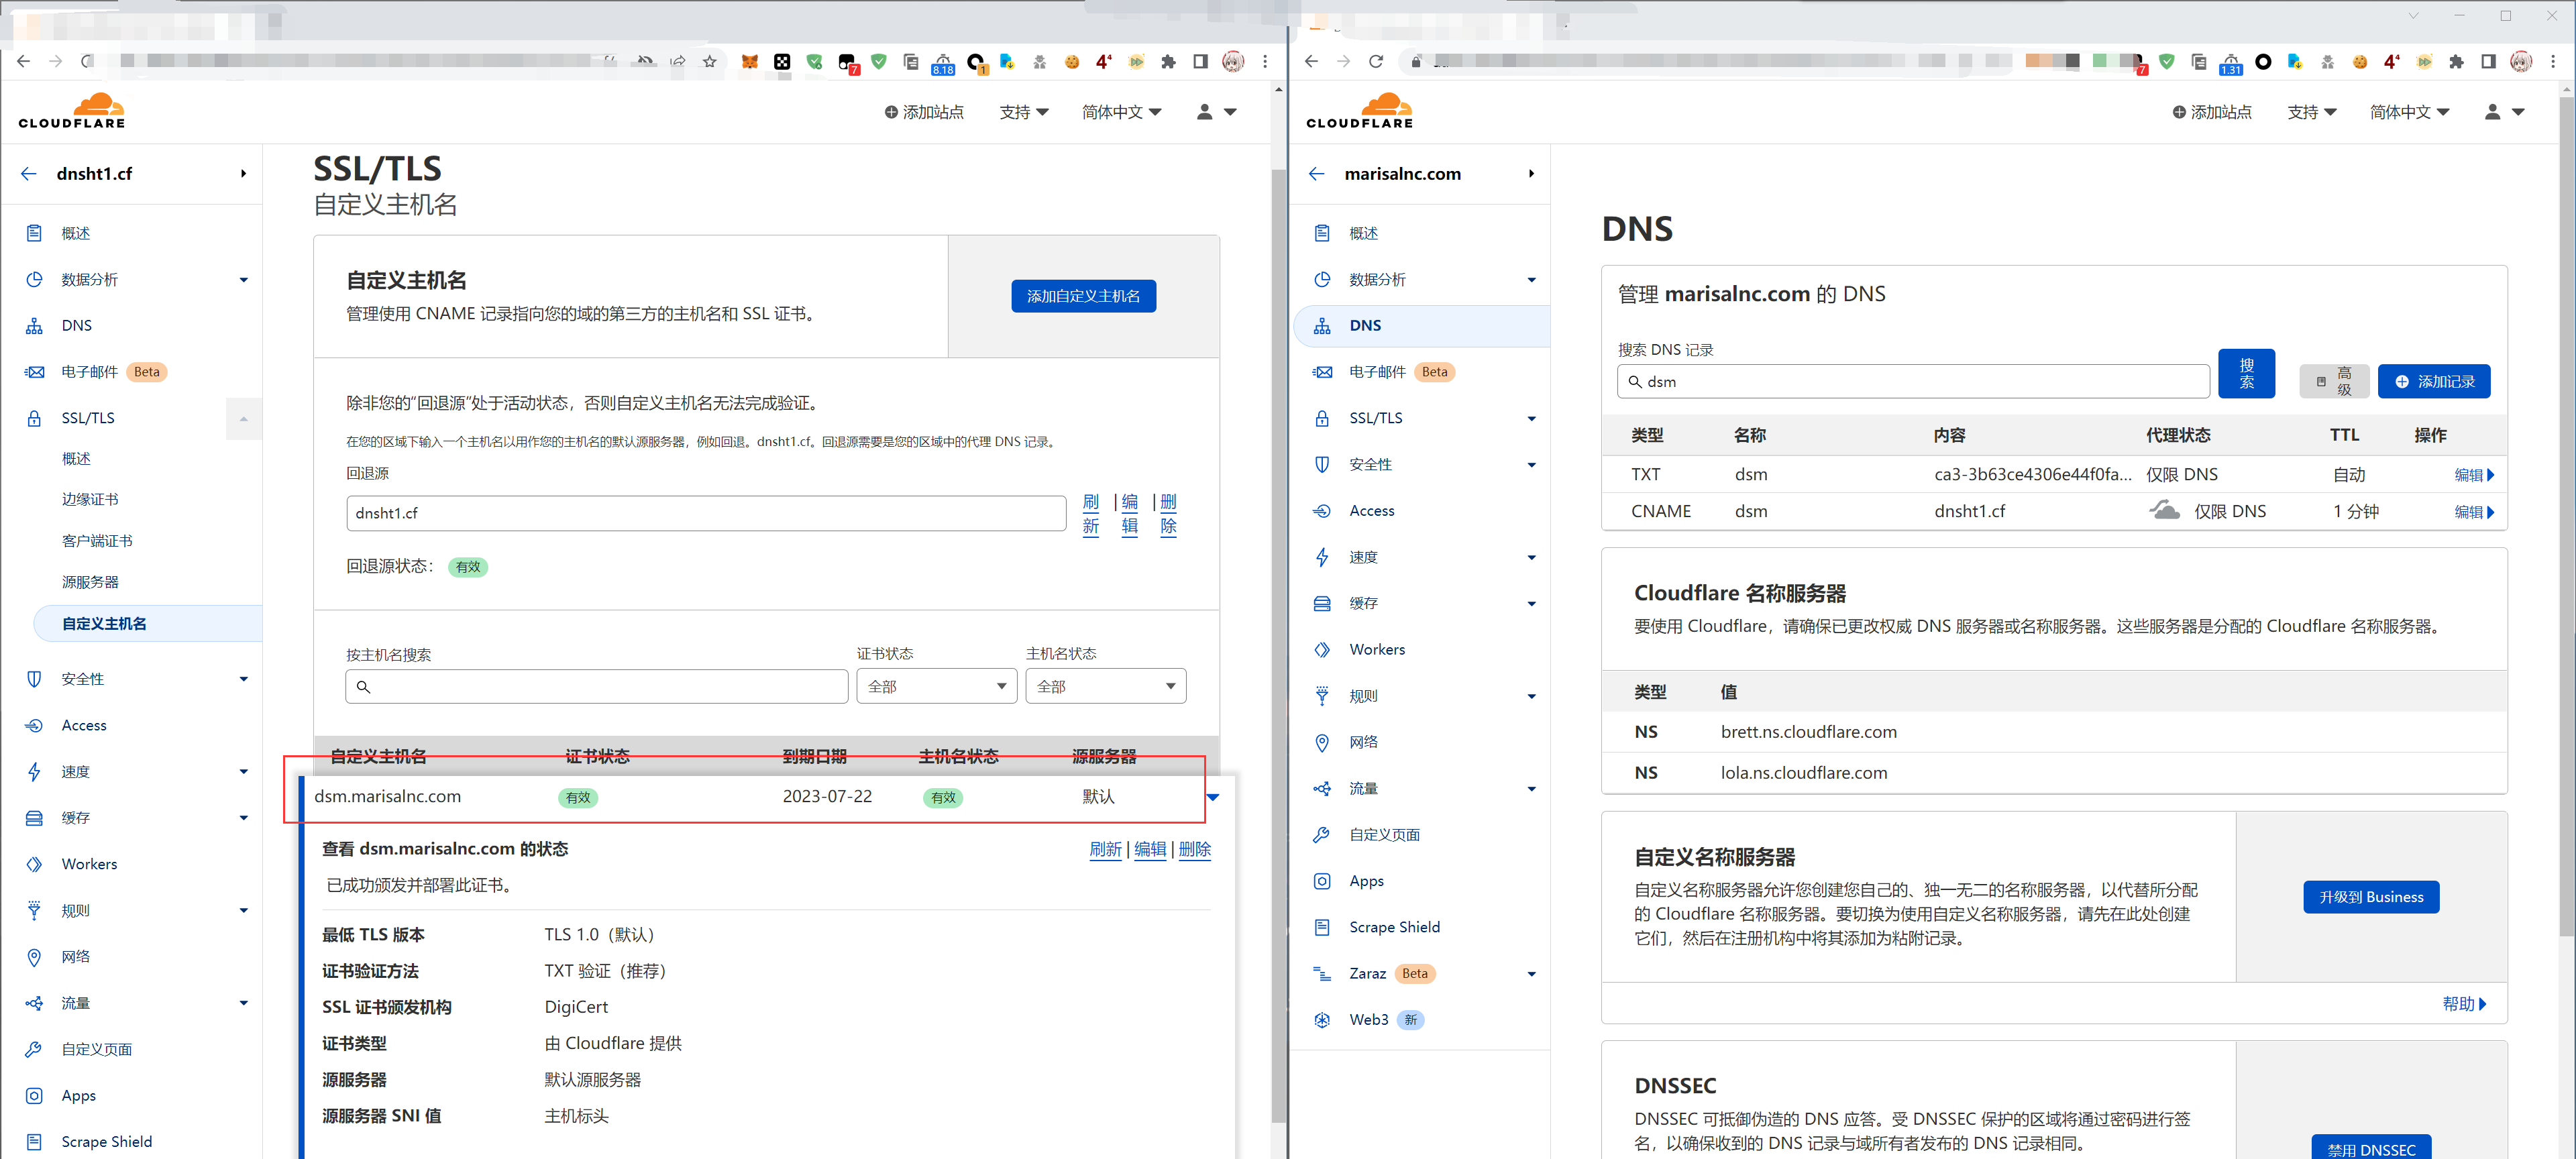The height and width of the screenshot is (1159, 2576).
Task: Click the custom pages wrench icon in left sidebar
Action: [34, 1049]
